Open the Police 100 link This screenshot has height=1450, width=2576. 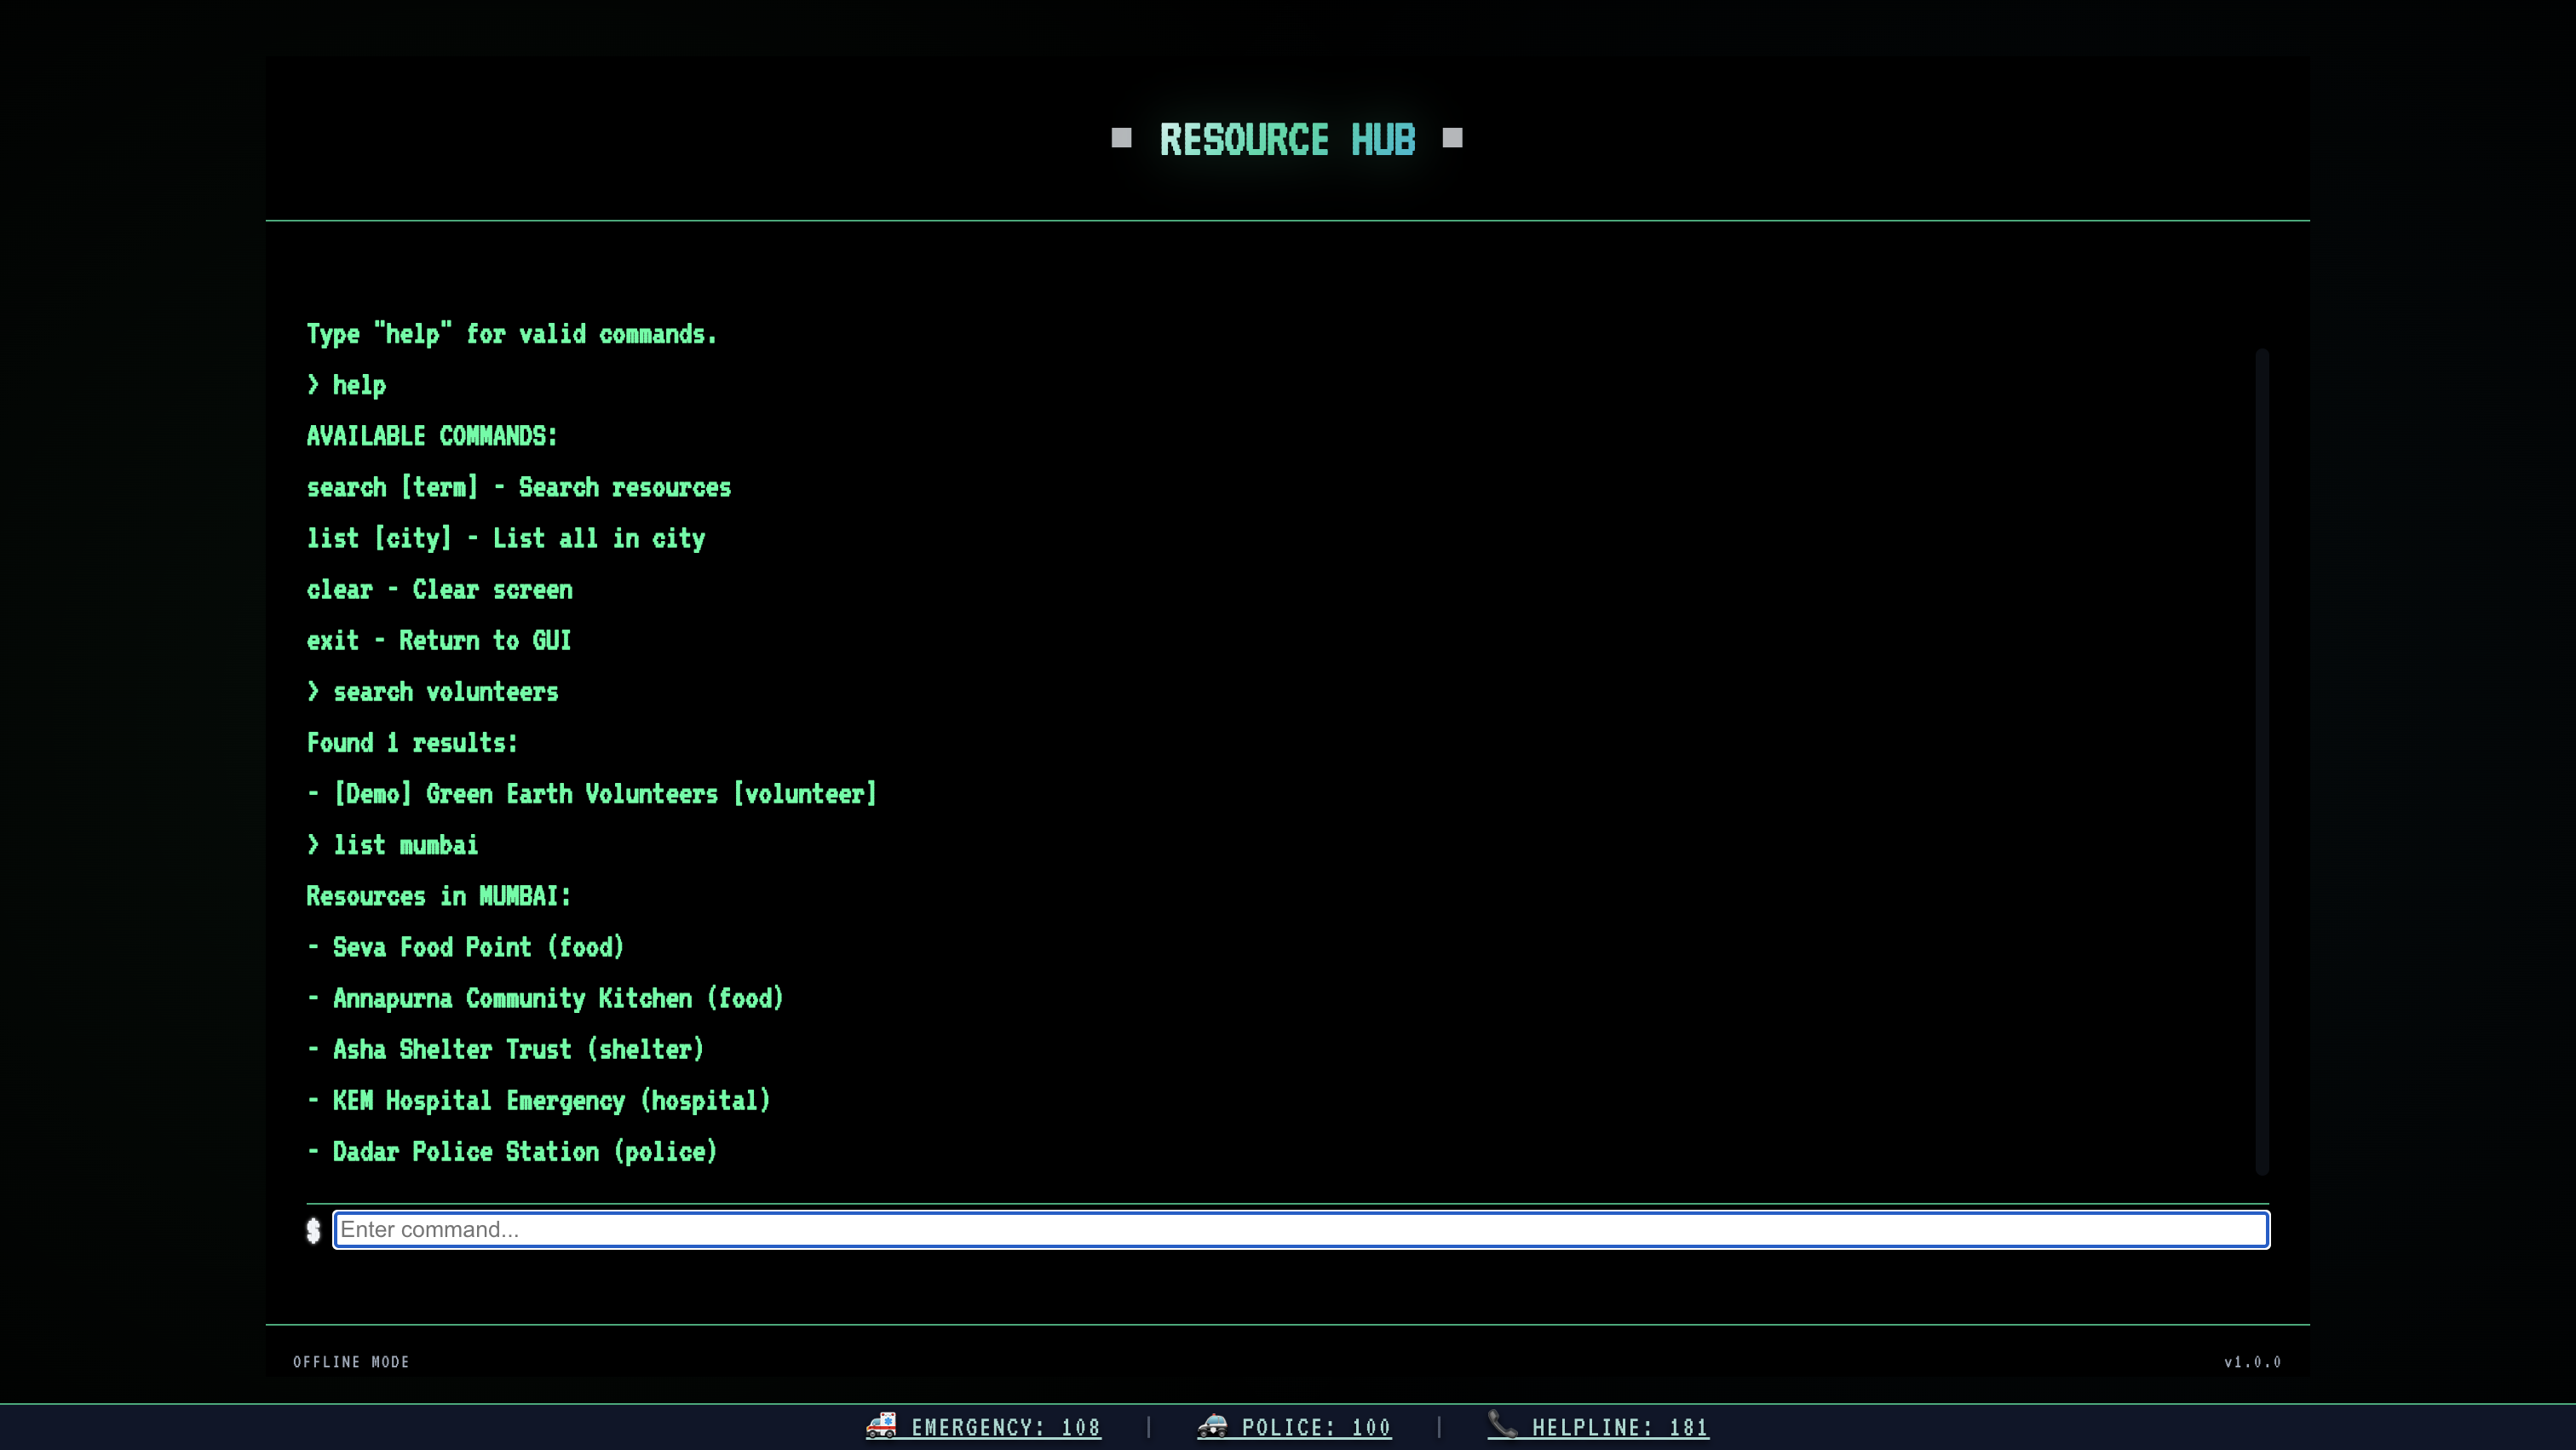coord(1294,1427)
